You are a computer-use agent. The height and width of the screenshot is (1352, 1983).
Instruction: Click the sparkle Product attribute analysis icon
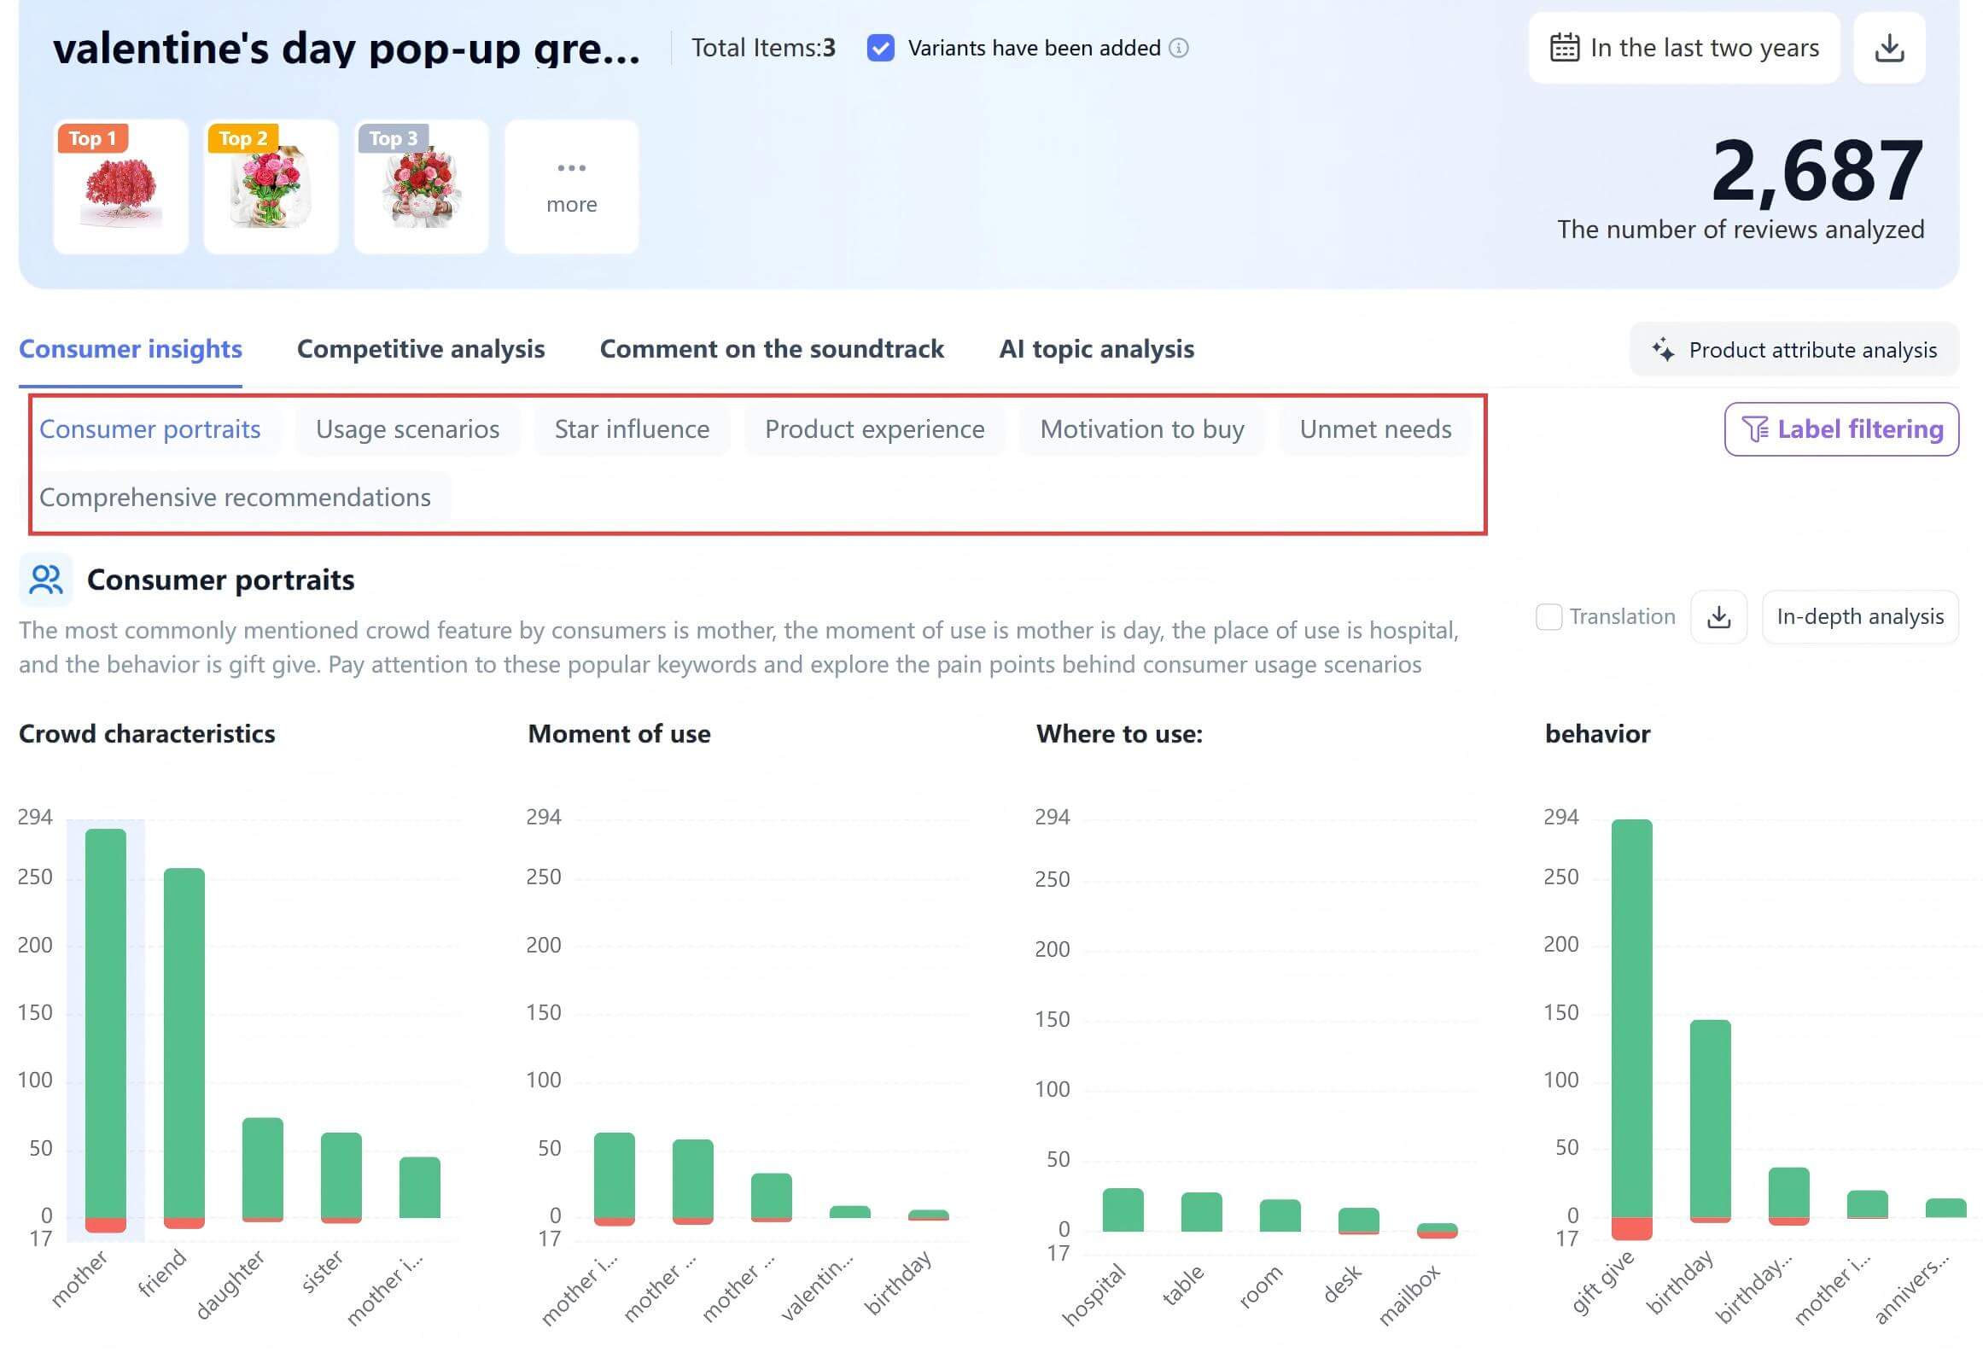[x=1662, y=350]
